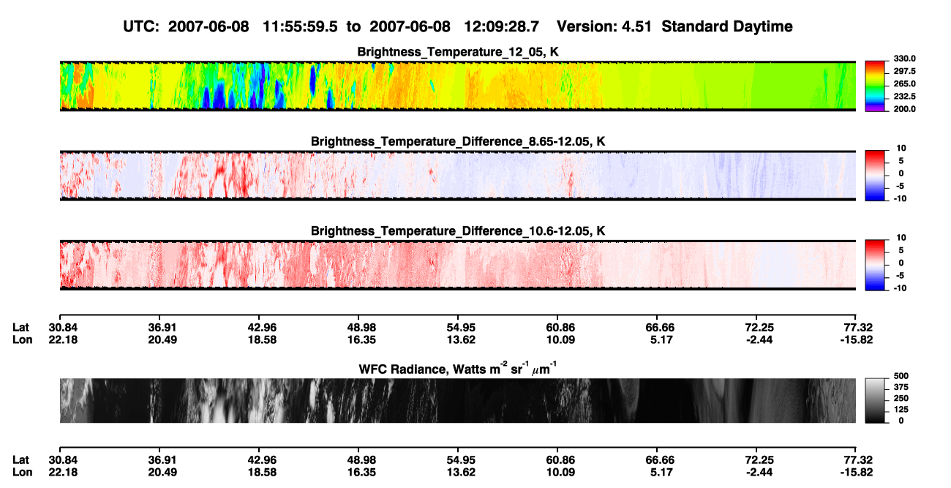Screen dimensions: 951x488
Task: Click the 8.65-12.05 difference image strip
Action: click(457, 175)
